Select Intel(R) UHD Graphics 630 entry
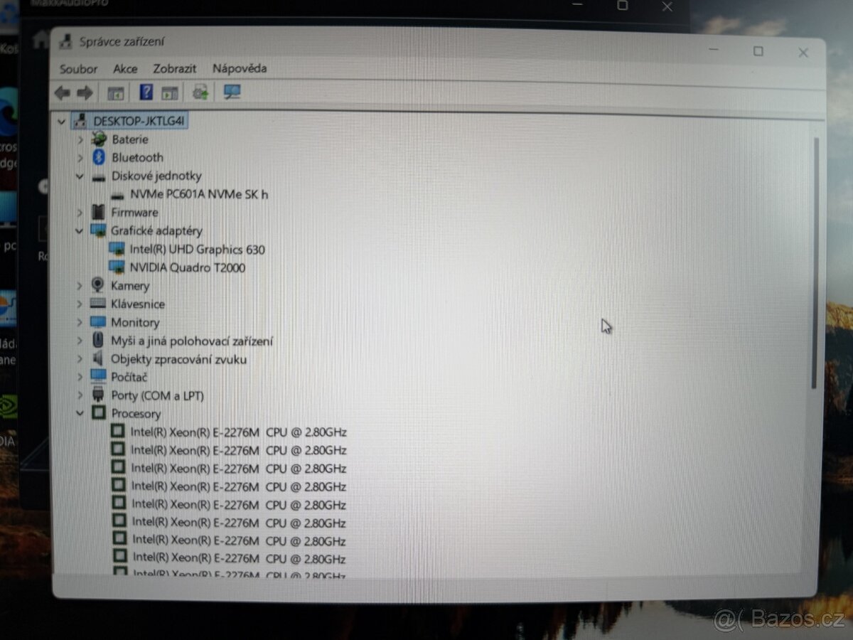853x640 pixels. click(197, 250)
